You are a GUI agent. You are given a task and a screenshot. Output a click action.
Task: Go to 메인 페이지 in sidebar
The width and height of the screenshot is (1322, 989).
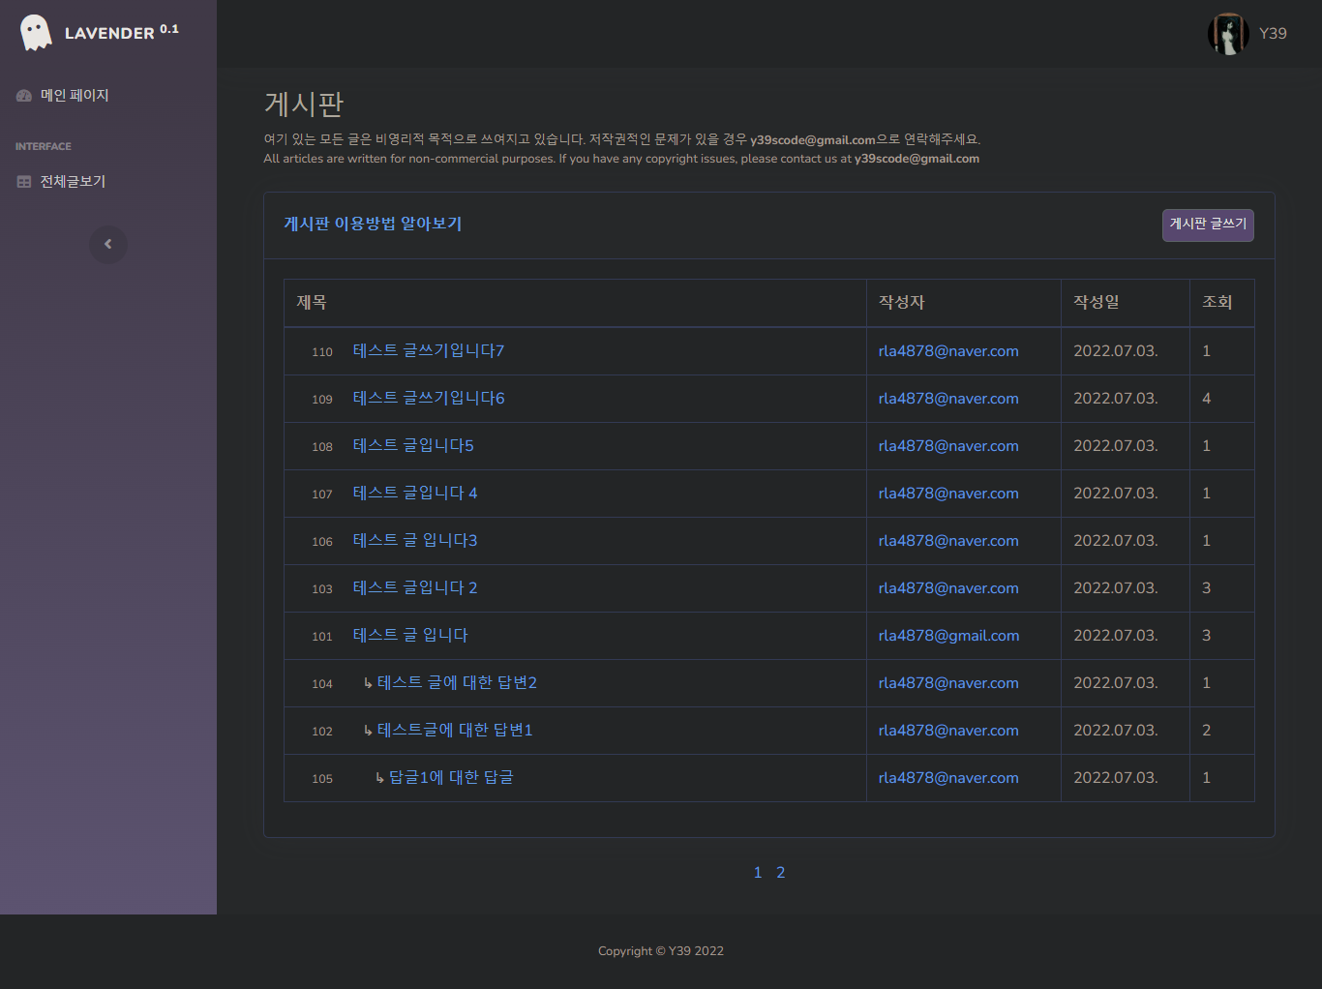75,96
